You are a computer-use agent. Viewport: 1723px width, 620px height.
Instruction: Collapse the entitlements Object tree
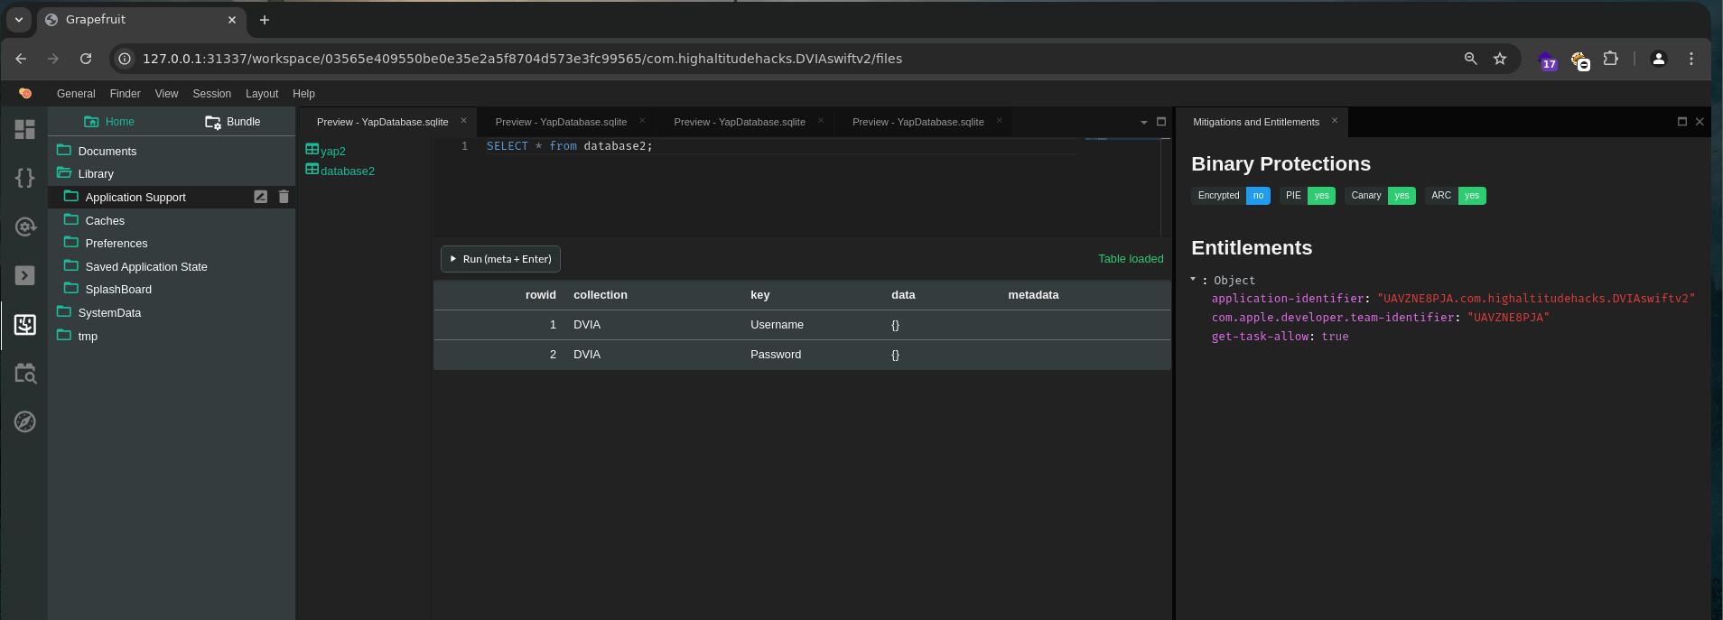point(1193,280)
